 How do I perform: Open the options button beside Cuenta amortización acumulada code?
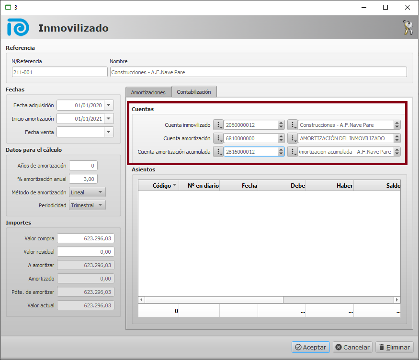[x=218, y=152]
